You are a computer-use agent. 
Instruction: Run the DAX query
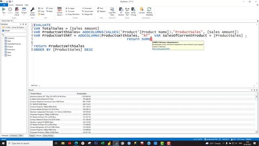4,11
